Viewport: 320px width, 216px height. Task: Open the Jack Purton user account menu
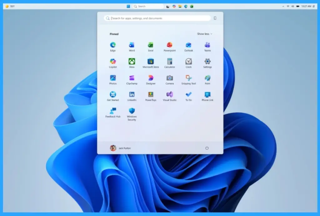click(120, 148)
